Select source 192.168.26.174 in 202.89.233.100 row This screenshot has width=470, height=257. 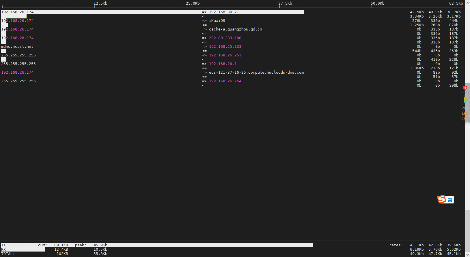tap(17, 38)
